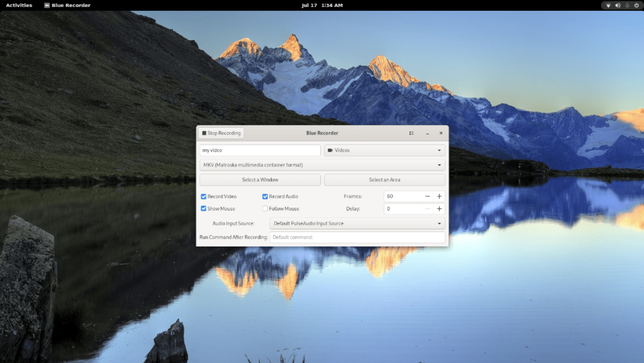The width and height of the screenshot is (644, 363).
Task: Click the network icon in top bar
Action: [x=608, y=5]
